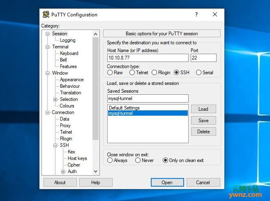Click the Save session button
Viewport: 270px width, 201px height.
click(203, 120)
